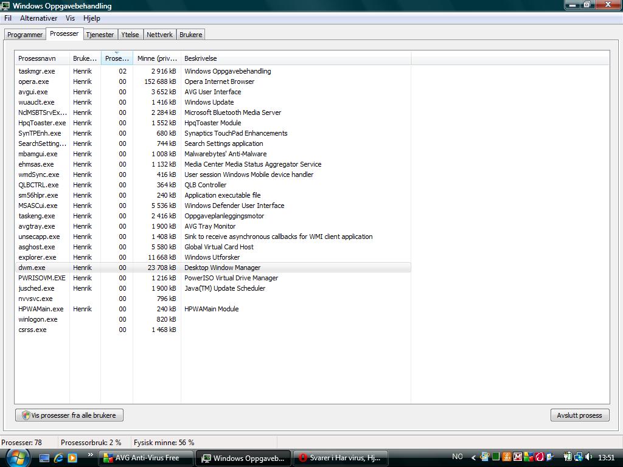Click the Windows Update tray icon
Image resolution: width=623 pixels, height=467 pixels.
click(485, 456)
